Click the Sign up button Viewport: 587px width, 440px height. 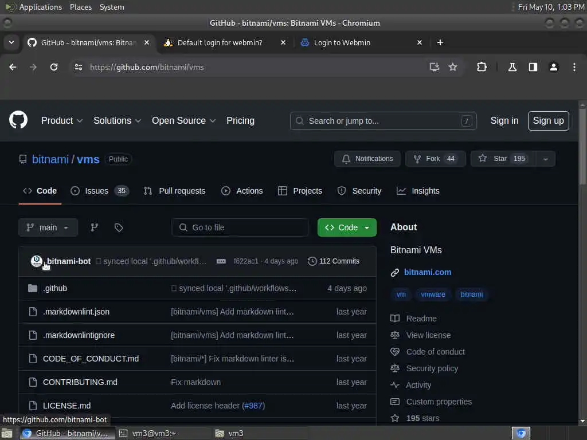(548, 121)
